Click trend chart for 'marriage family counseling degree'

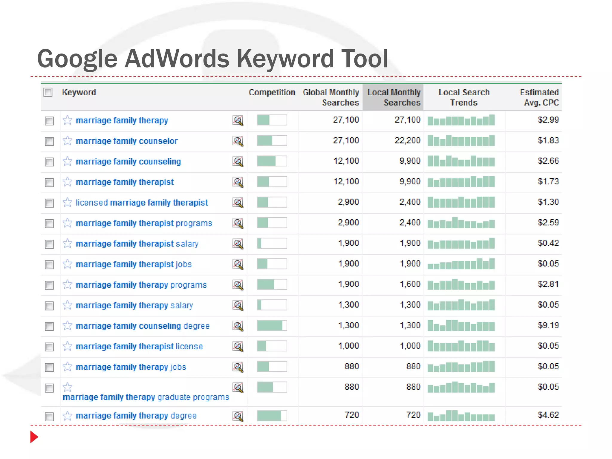pyautogui.click(x=461, y=325)
